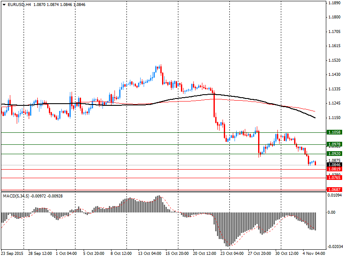
Task: Click the 1 Oct 04:00 time axis label
Action: pos(67,254)
